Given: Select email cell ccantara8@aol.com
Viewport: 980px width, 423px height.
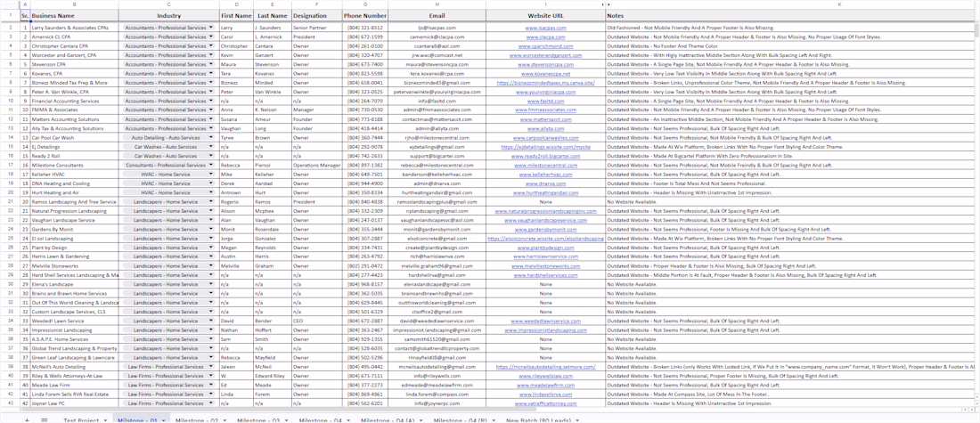Looking at the screenshot, I should [x=437, y=45].
